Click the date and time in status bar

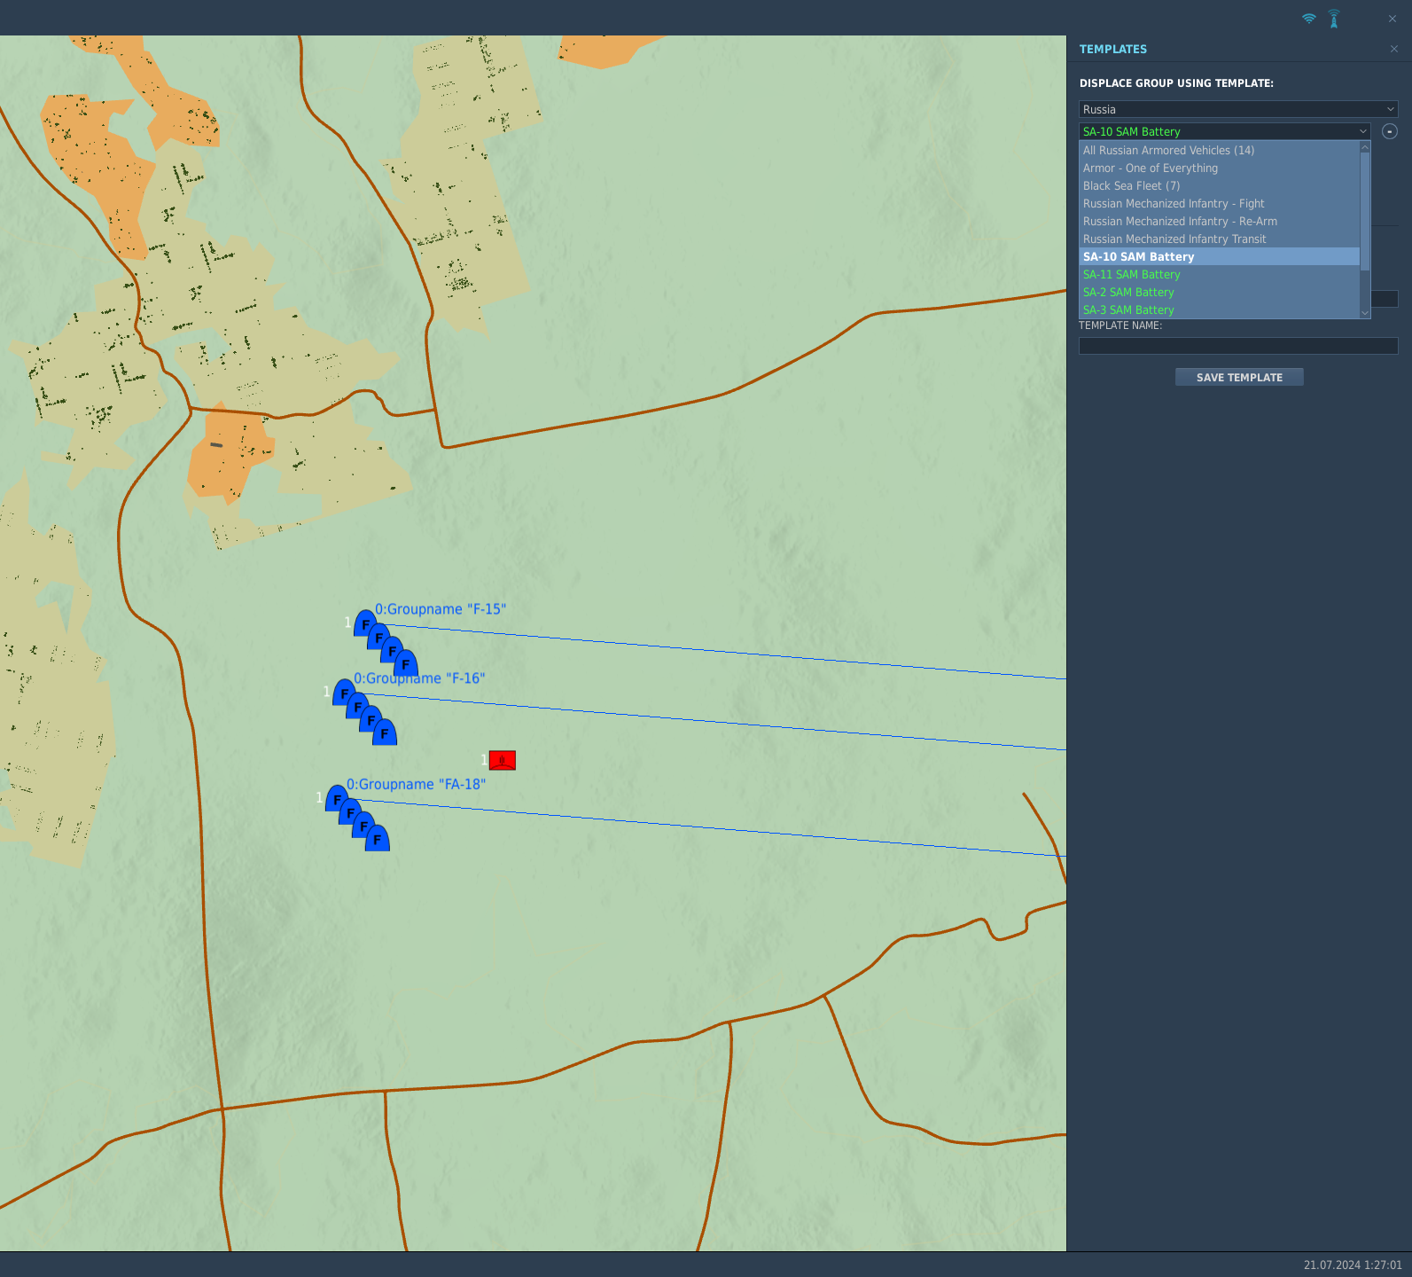pyautogui.click(x=1353, y=1265)
